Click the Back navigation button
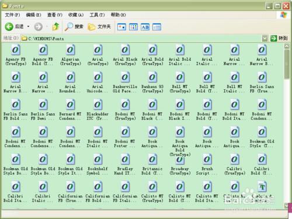 [x=14, y=27]
